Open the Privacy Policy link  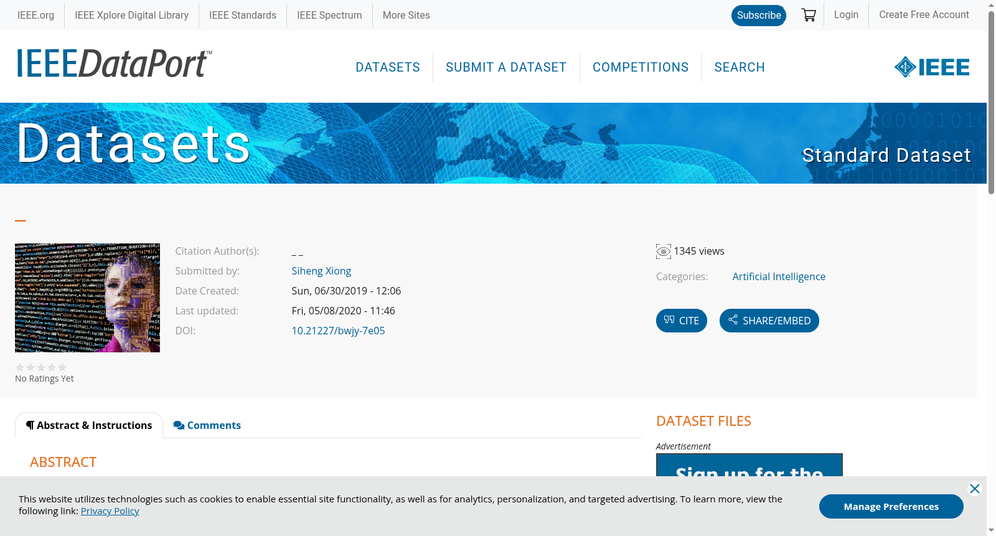pyautogui.click(x=110, y=511)
